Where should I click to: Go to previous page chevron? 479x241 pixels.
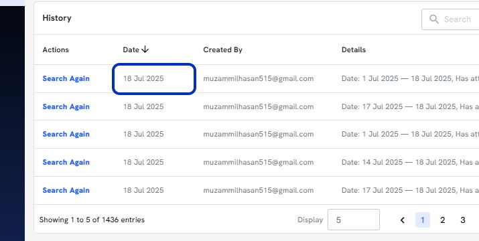(x=403, y=220)
